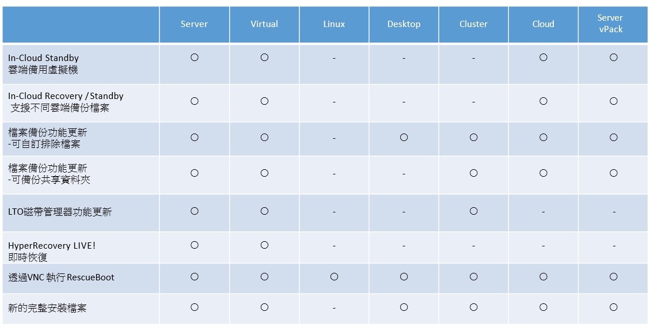
Task: Click the Server vPack circle in 新的完整安裝檔案 row
Action: click(614, 307)
